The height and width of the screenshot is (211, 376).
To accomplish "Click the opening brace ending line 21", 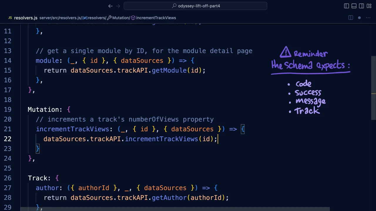I will tap(243, 129).
